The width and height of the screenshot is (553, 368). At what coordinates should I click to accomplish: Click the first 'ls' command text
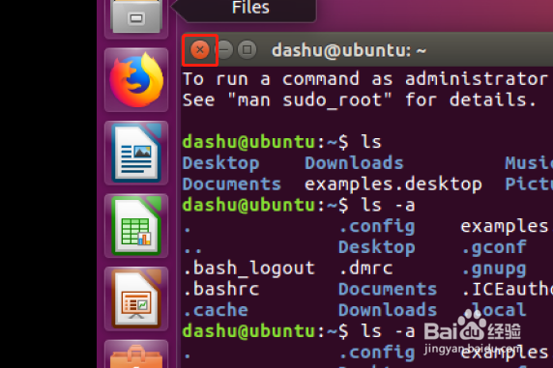[x=371, y=142]
